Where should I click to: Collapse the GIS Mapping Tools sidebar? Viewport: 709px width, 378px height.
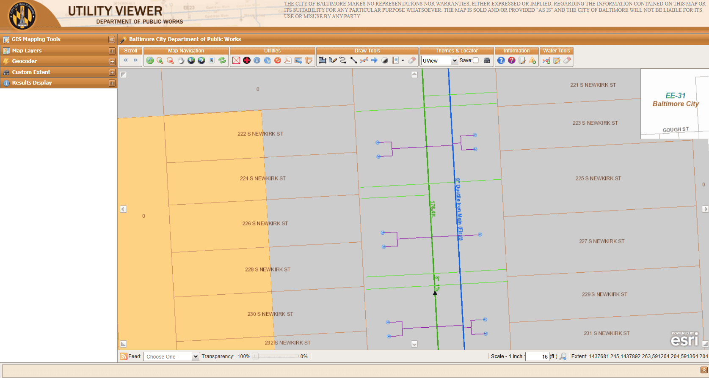(112, 39)
